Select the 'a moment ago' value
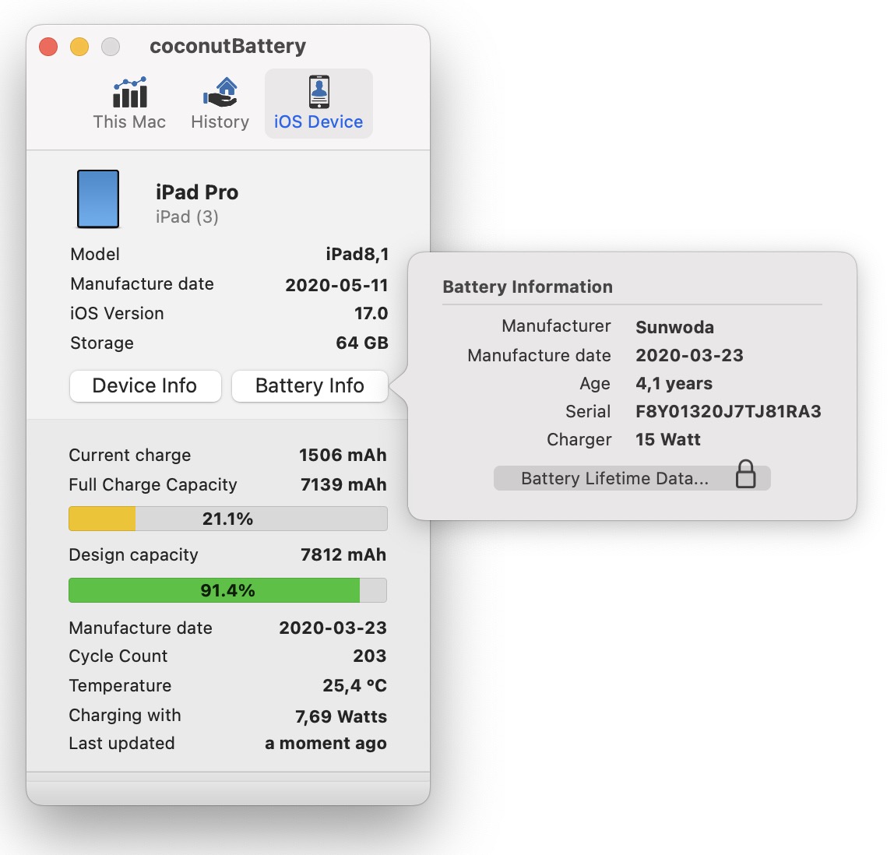The height and width of the screenshot is (855, 894). (x=326, y=744)
